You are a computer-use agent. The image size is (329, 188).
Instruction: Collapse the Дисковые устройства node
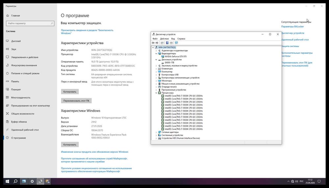coord(156,60)
